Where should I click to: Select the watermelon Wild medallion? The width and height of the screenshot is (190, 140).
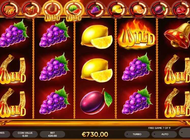tap(74, 10)
